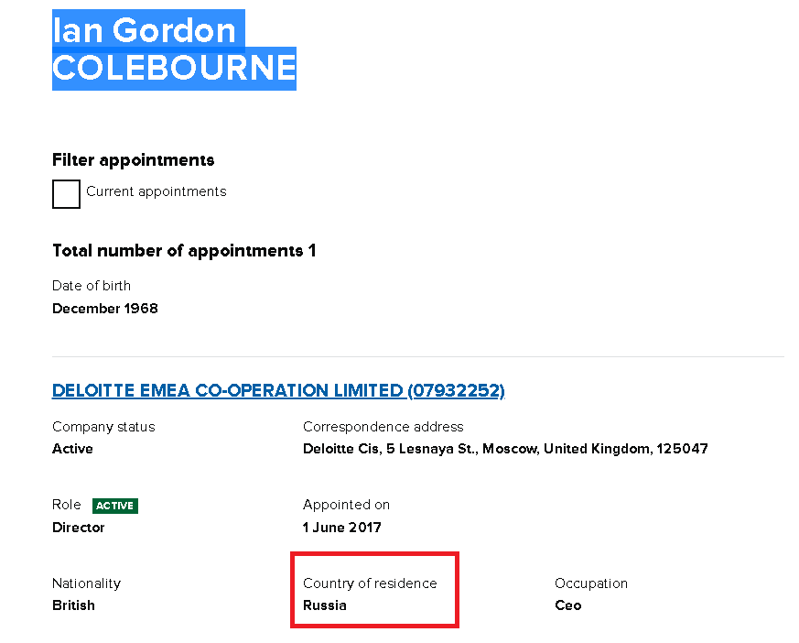Click the Ceo occupation value
The width and height of the screenshot is (799, 643).
tap(567, 605)
